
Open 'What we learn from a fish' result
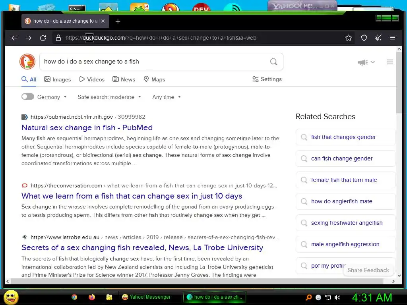132,196
